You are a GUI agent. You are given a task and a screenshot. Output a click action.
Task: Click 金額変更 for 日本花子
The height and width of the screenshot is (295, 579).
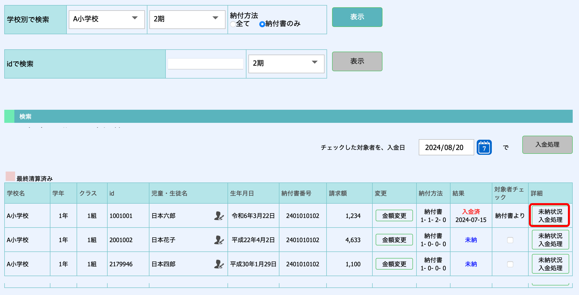(x=394, y=240)
